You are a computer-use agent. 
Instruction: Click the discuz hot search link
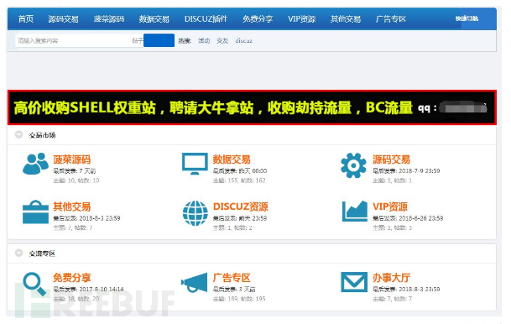(x=244, y=41)
